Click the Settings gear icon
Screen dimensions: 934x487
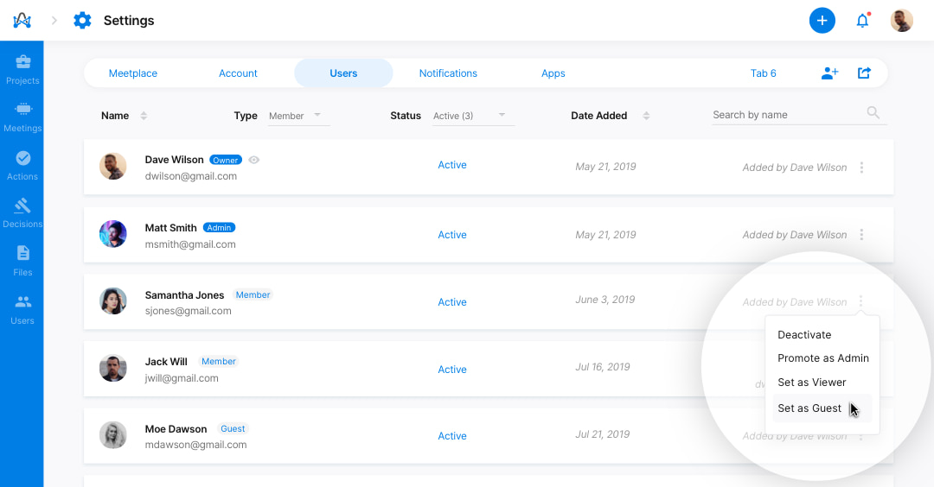pos(82,20)
